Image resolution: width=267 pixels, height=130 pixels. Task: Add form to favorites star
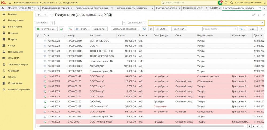pos(52,15)
